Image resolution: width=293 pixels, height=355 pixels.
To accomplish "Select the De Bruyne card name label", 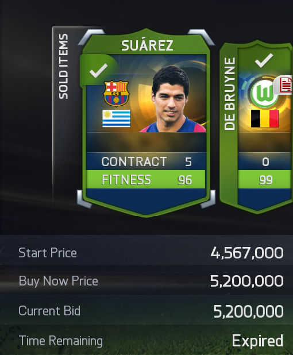I will [230, 94].
